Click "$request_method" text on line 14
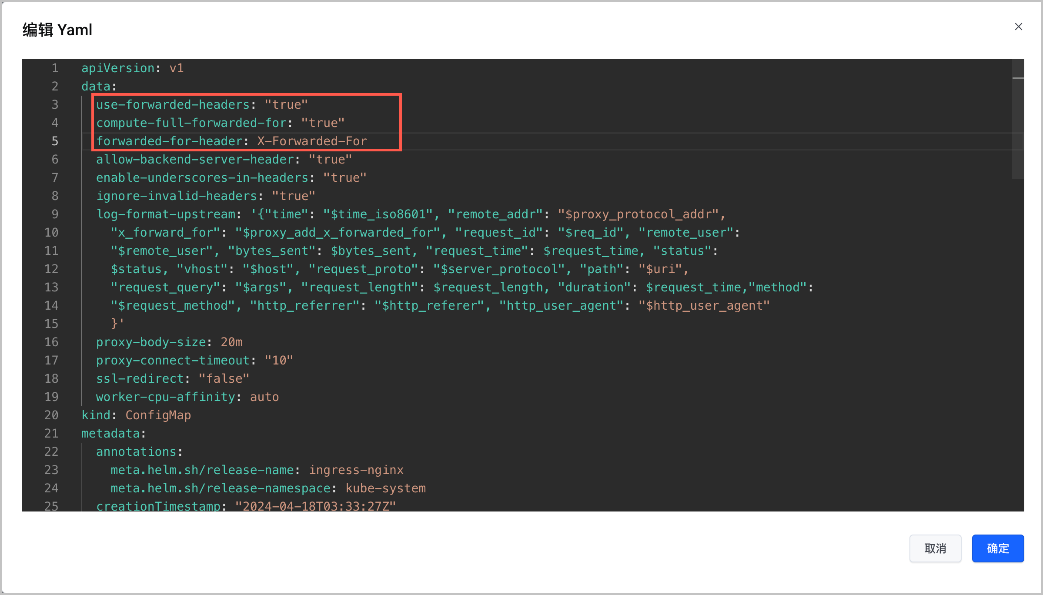 [173, 305]
